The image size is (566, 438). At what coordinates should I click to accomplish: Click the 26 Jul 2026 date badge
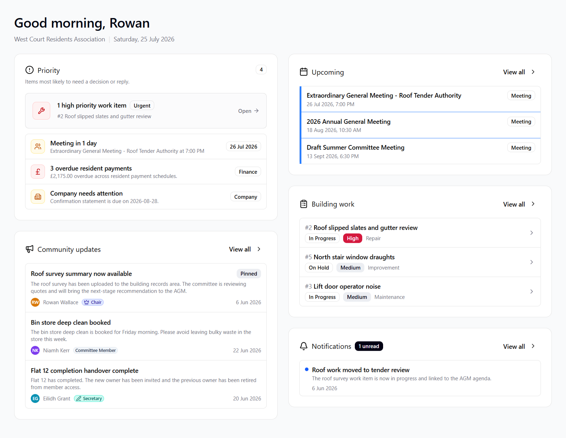pyautogui.click(x=243, y=146)
